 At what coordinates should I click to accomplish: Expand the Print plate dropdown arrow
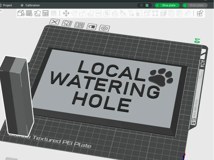click(x=185, y=5)
